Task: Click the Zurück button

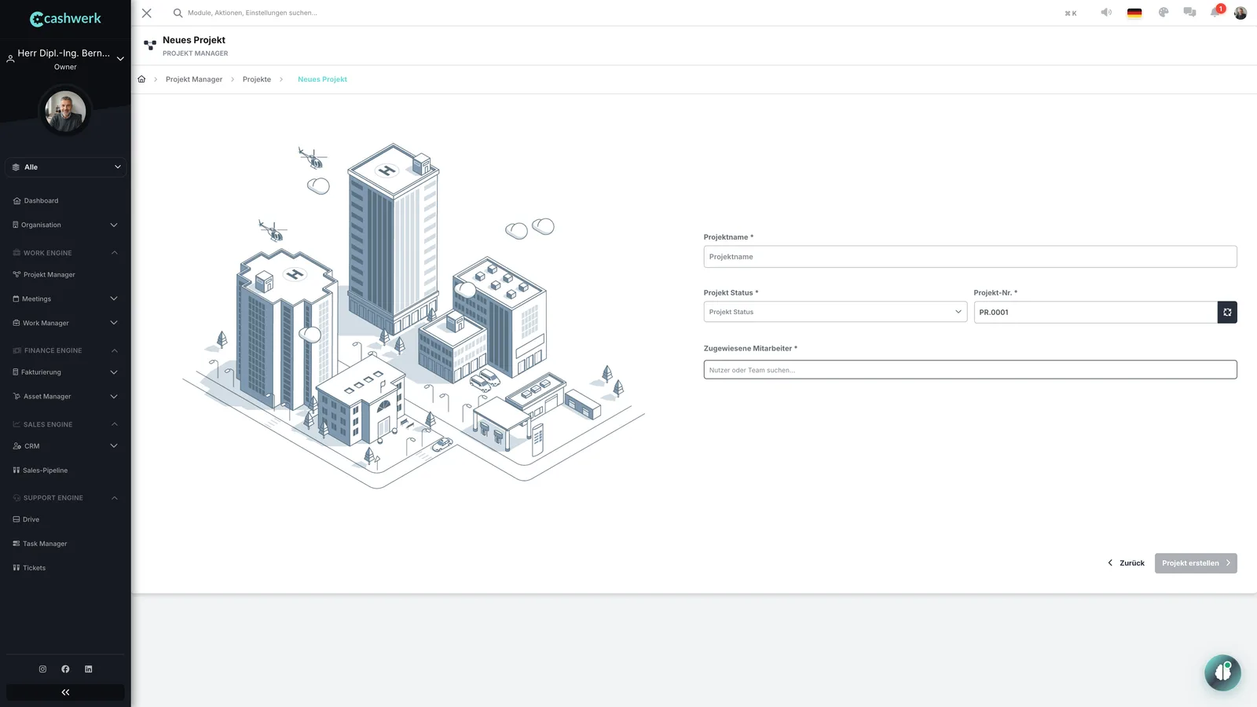Action: pyautogui.click(x=1126, y=563)
